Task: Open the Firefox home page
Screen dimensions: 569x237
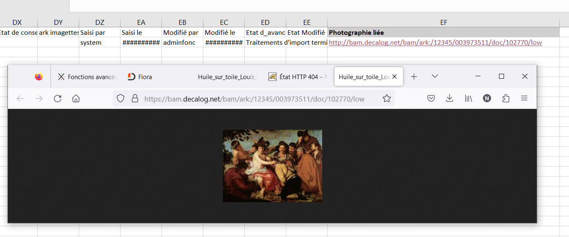Action: click(76, 99)
